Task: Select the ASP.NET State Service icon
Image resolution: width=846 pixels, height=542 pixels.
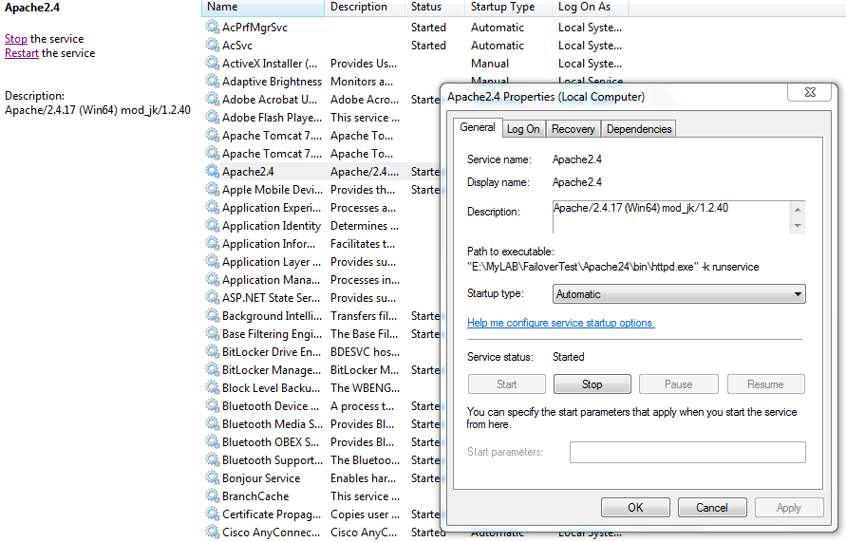Action: click(x=212, y=297)
